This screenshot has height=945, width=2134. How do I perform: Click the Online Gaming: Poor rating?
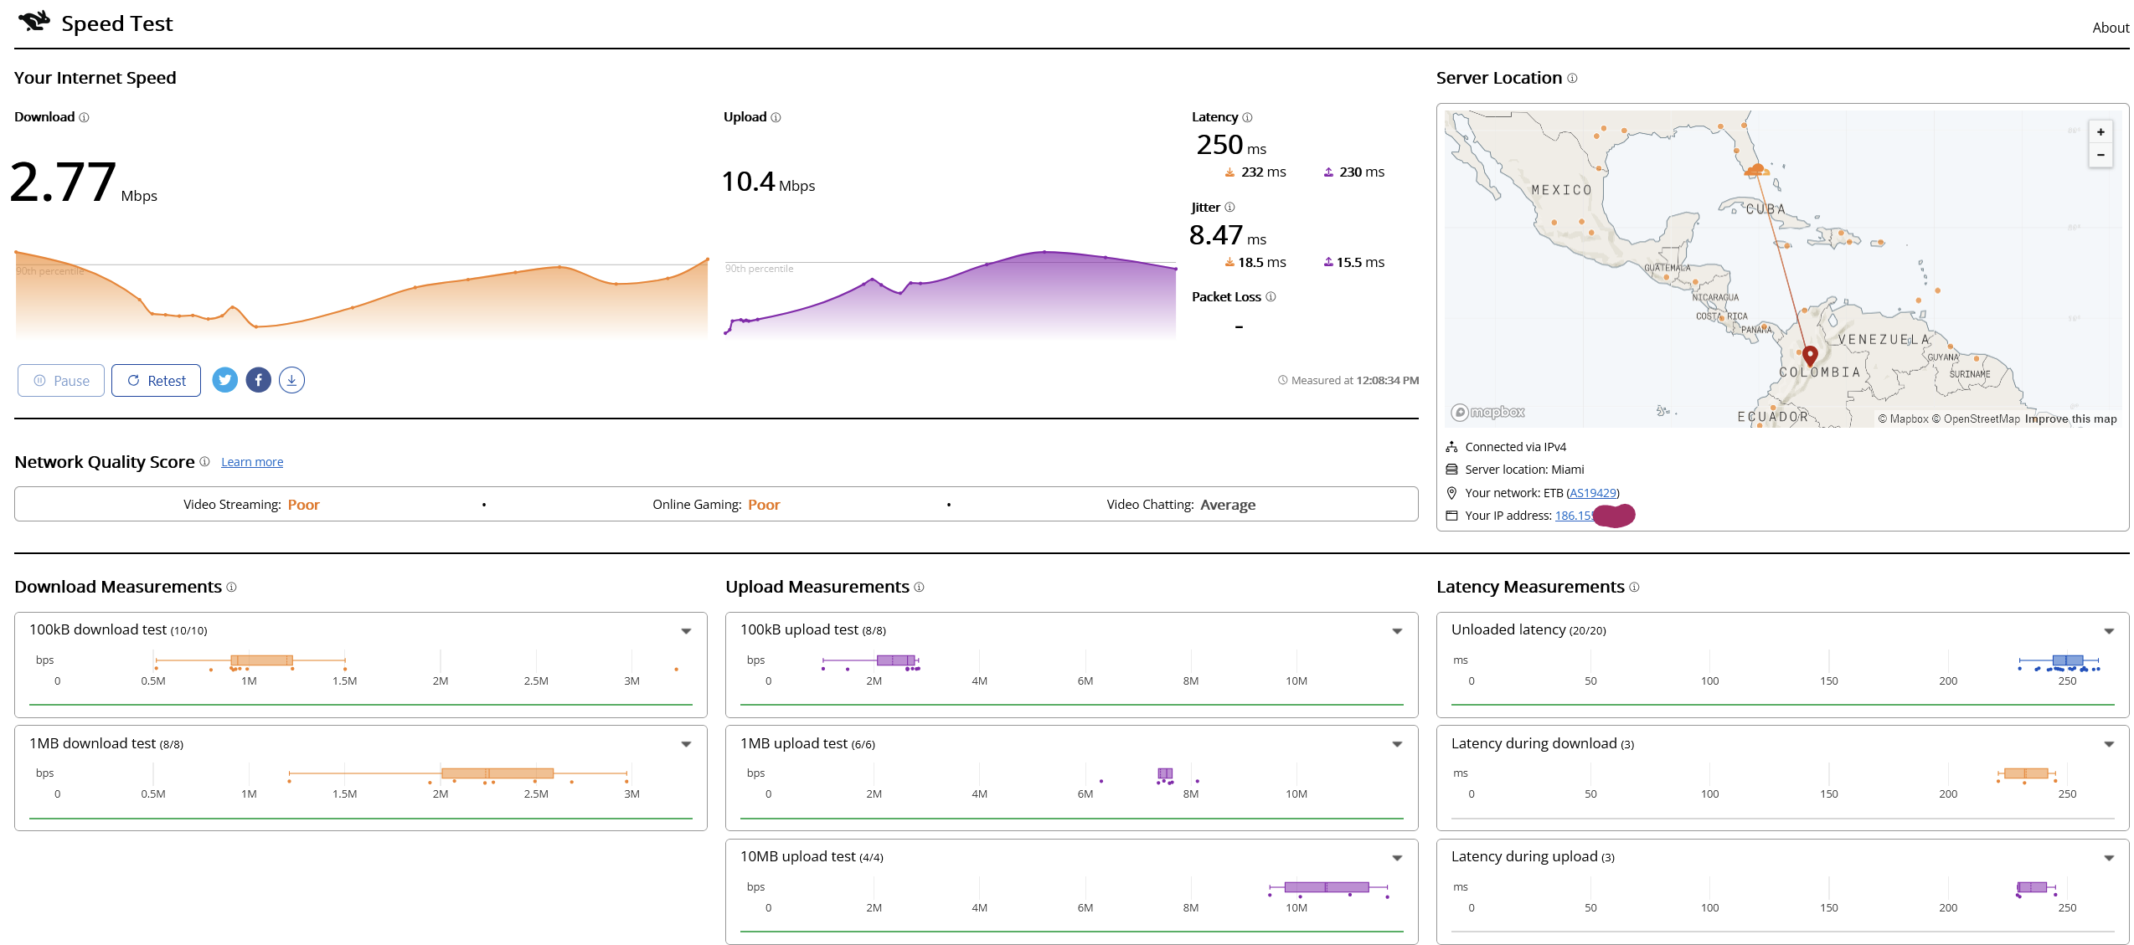pyautogui.click(x=716, y=505)
